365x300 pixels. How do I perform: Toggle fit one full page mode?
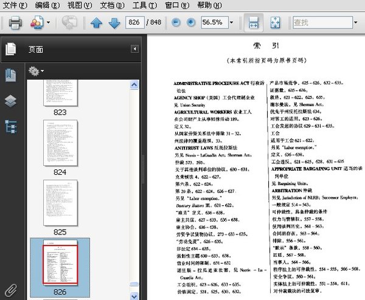274,22
